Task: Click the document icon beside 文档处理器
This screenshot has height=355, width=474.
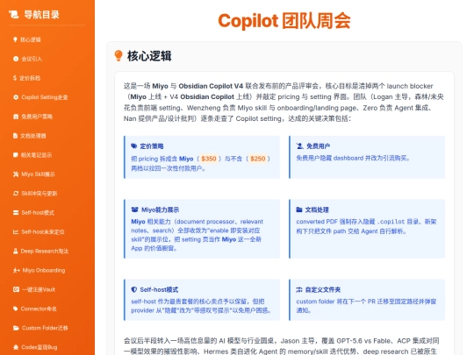Action: [15, 136]
